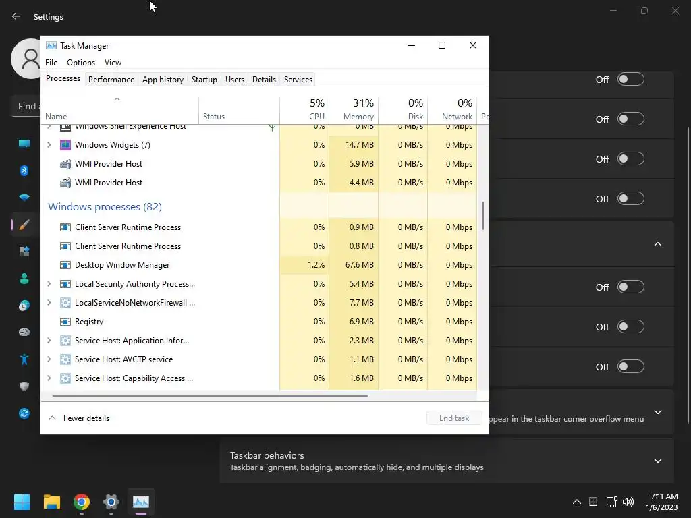Switch to App history tab
This screenshot has width=691, height=518.
pos(163,80)
